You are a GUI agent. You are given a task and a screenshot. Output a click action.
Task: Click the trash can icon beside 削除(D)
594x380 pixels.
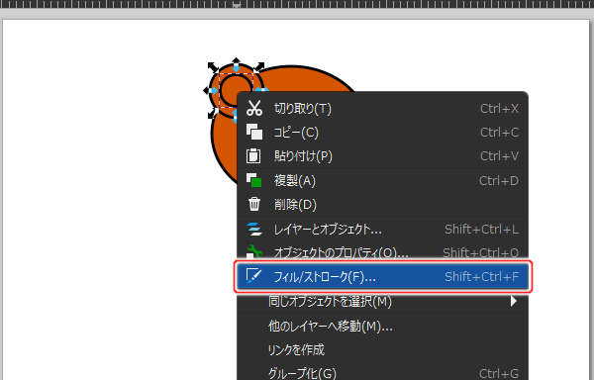pyautogui.click(x=254, y=204)
